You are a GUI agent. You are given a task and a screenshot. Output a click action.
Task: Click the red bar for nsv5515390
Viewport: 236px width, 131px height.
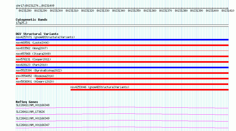click(122, 73)
